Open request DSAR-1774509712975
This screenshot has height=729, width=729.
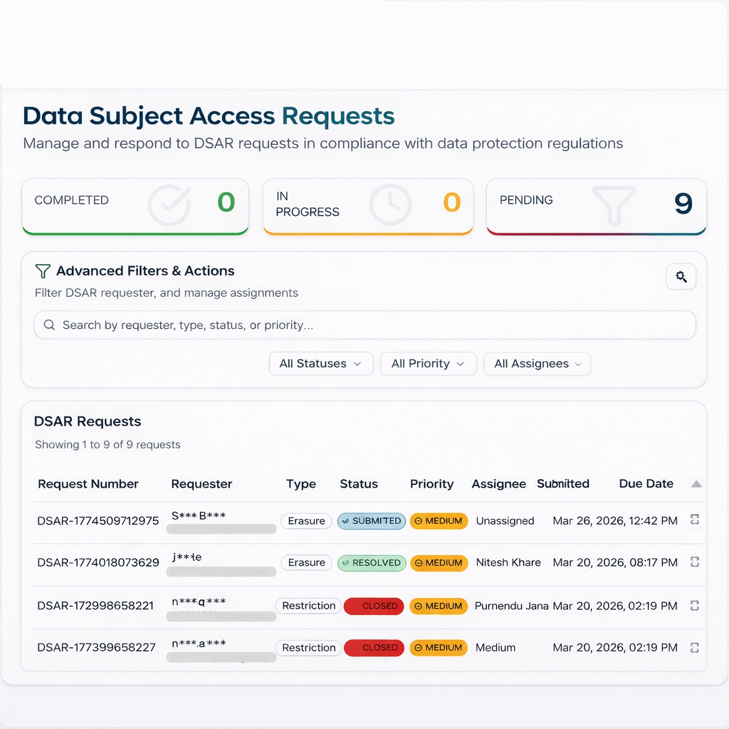[98, 521]
